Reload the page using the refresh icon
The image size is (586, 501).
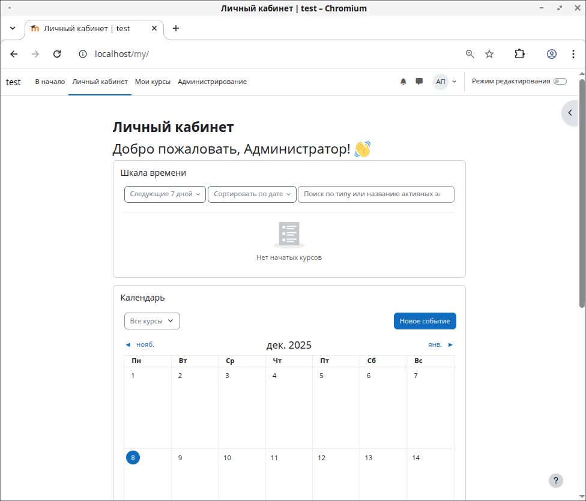[57, 54]
